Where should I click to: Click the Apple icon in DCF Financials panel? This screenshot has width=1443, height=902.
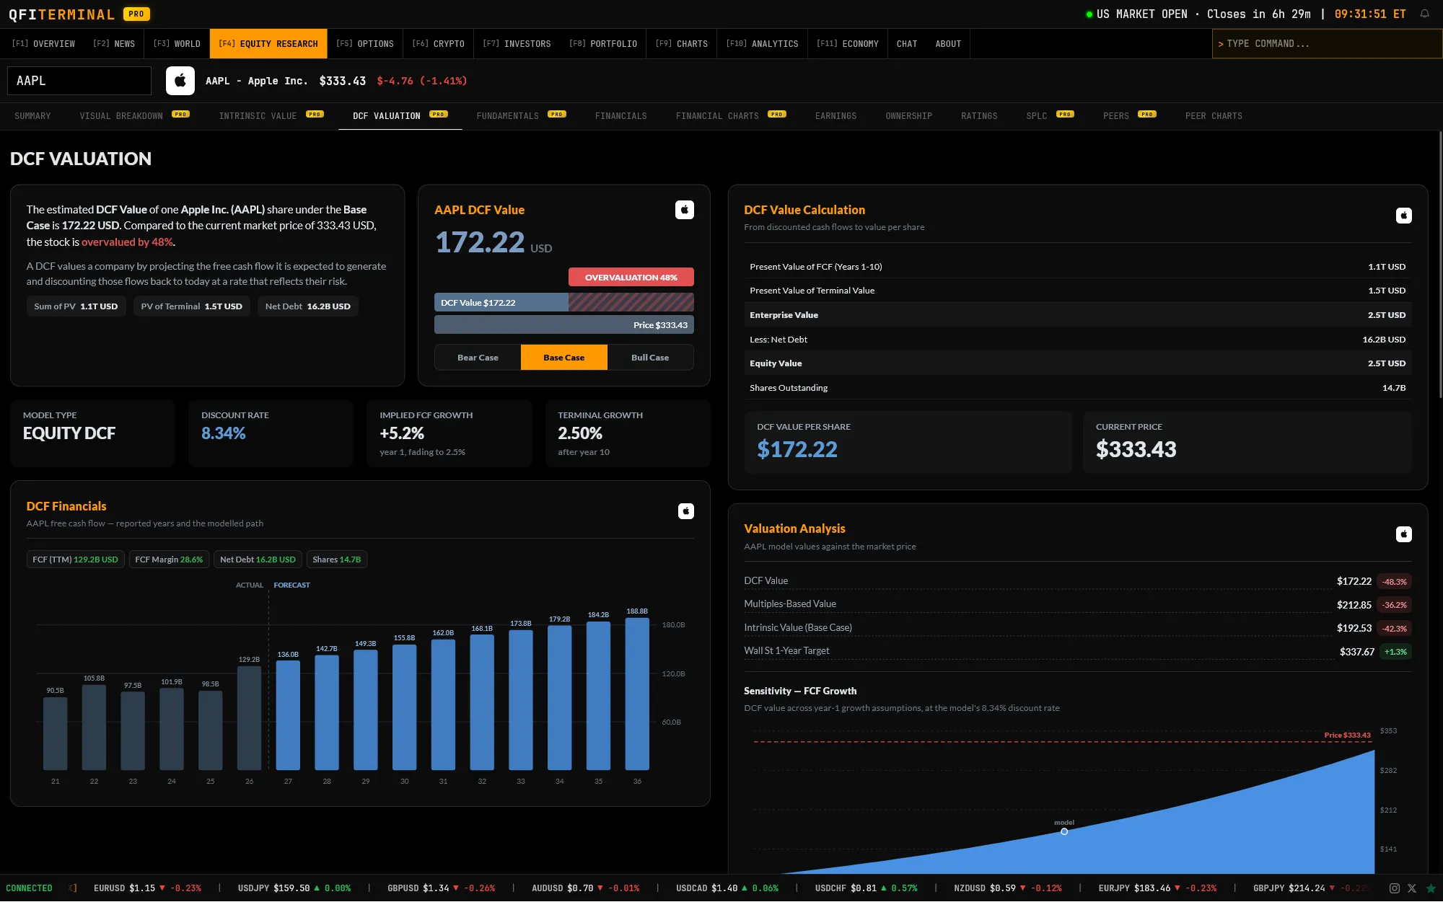coord(686,511)
